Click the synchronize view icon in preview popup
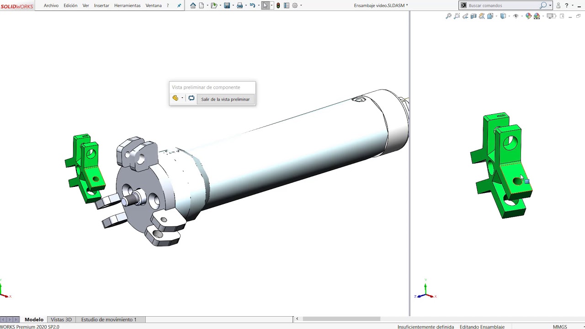 pos(191,98)
